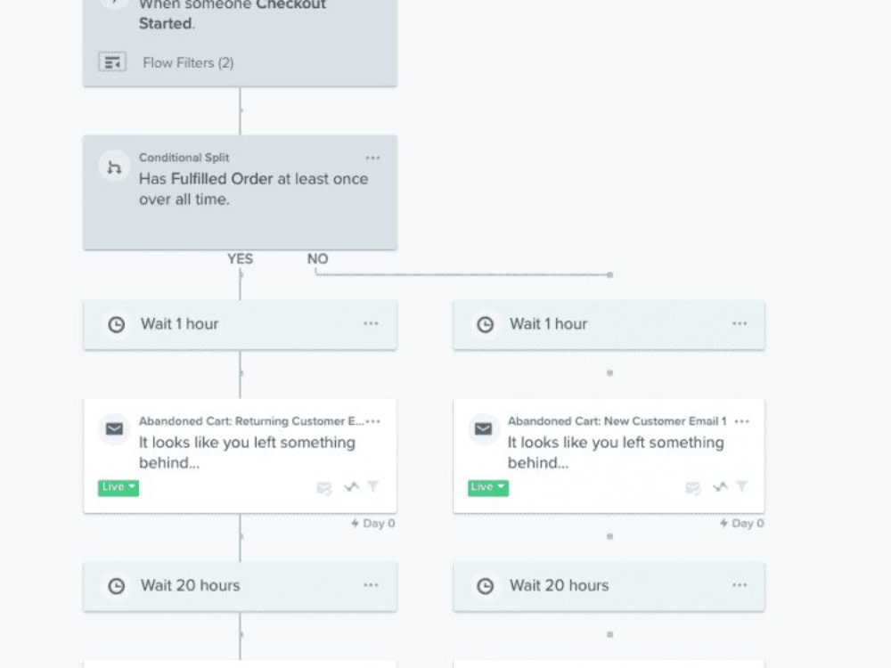Click the Flow Filters icon on the trigger block

coord(111,62)
